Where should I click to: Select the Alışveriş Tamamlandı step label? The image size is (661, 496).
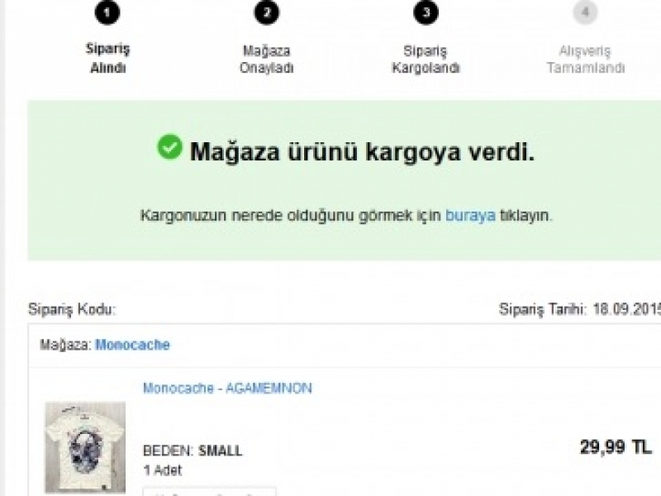585,59
